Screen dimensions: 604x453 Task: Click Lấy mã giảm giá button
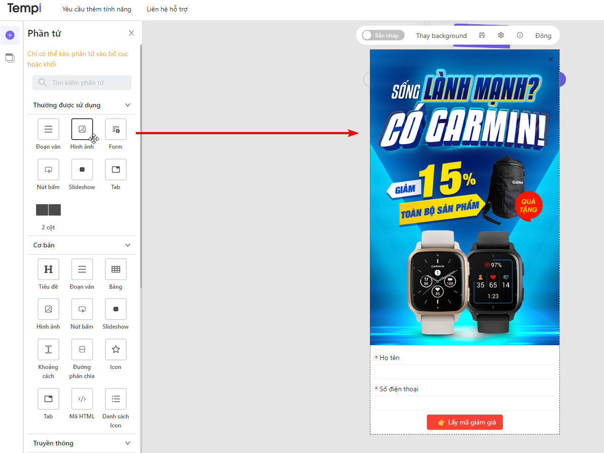pos(465,422)
